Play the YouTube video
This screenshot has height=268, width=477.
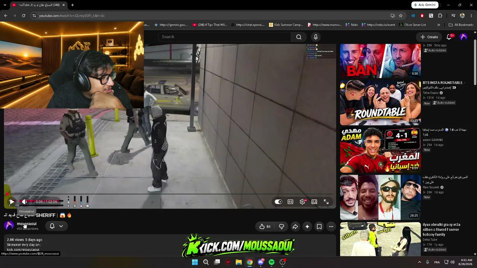click(12, 202)
